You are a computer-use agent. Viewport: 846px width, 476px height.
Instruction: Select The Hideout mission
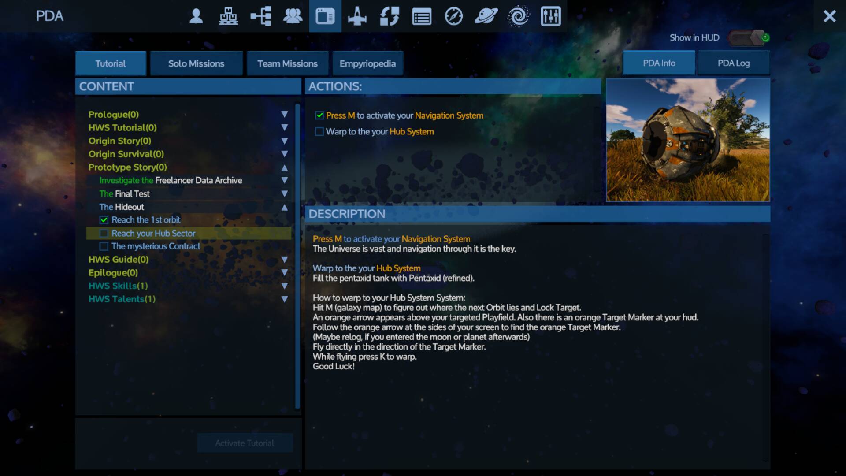(122, 207)
